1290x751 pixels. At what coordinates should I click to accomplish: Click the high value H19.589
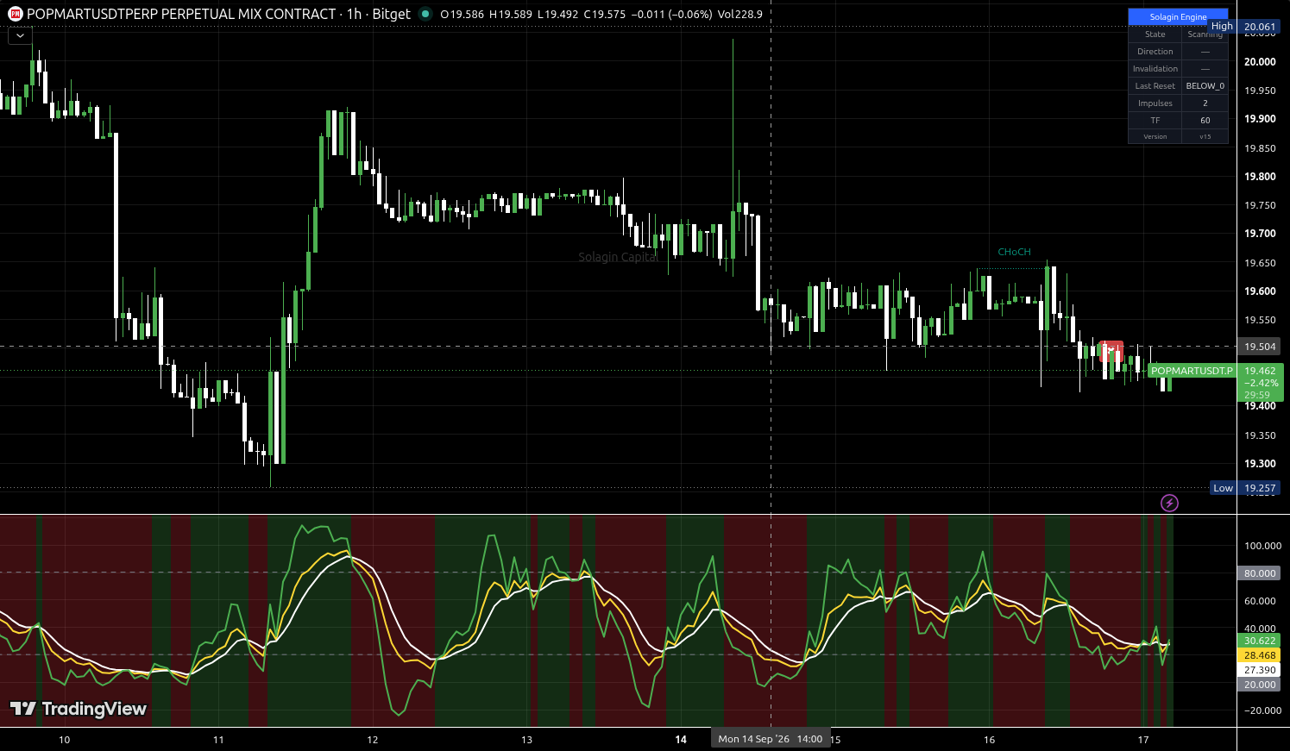click(510, 14)
